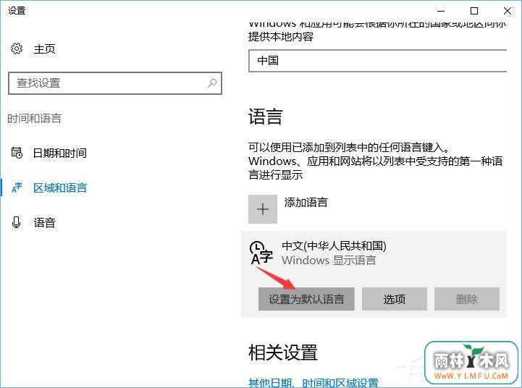Click the home gear icon
Image resolution: width=522 pixels, height=388 pixels.
click(x=17, y=48)
